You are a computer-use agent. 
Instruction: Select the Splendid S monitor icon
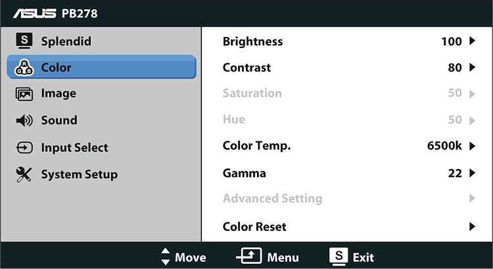coord(24,41)
